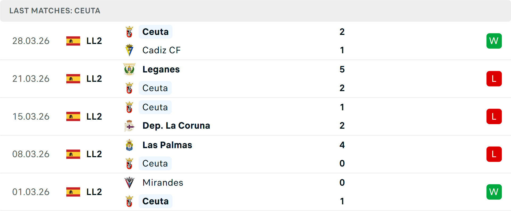Click the Last Matches: Ceuta header
511x211 pixels.
tap(55, 11)
